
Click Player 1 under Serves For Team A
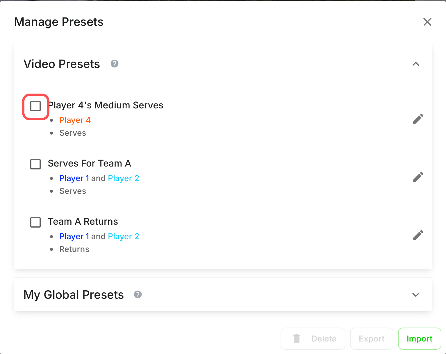(74, 178)
